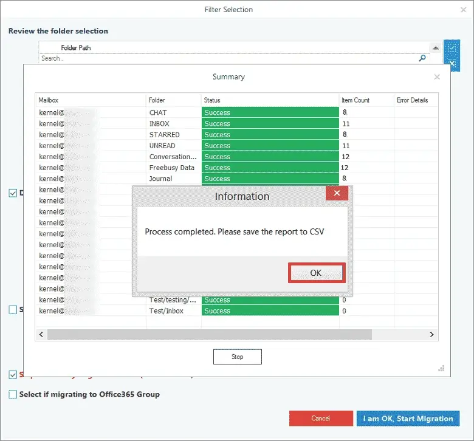Viewport: 474px width, 441px height.
Task: Click the Status column header
Action: [x=270, y=100]
